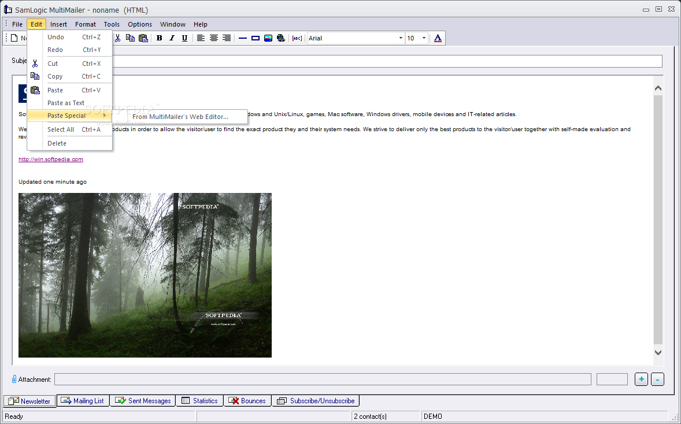Click the Paste clipboard toolbar icon
Viewport: 681px width, 424px height.
[143, 38]
